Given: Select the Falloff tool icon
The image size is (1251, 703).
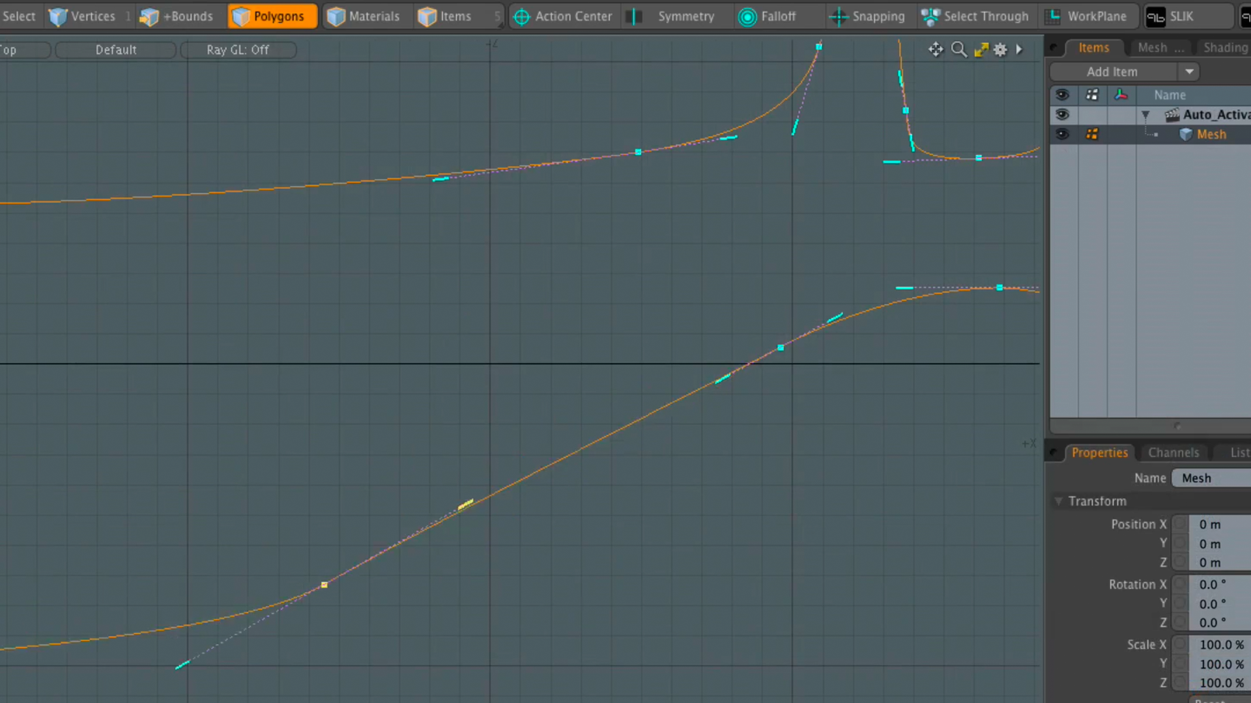Looking at the screenshot, I should click(x=747, y=17).
